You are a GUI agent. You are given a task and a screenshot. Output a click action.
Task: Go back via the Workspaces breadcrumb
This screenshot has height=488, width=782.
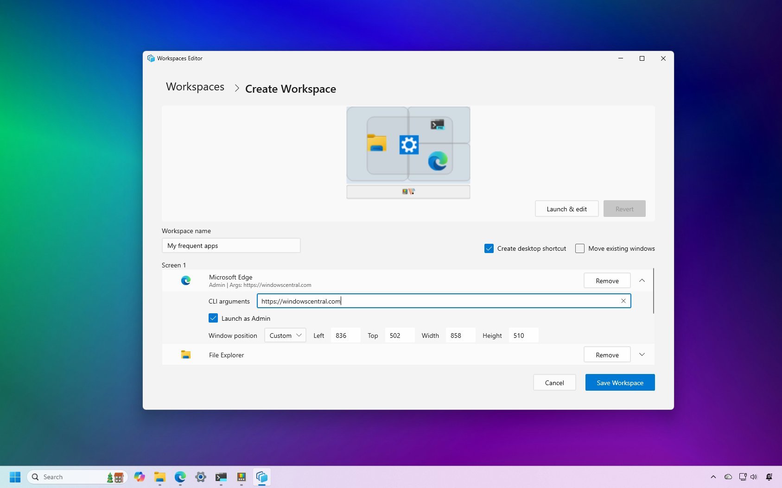pos(195,87)
